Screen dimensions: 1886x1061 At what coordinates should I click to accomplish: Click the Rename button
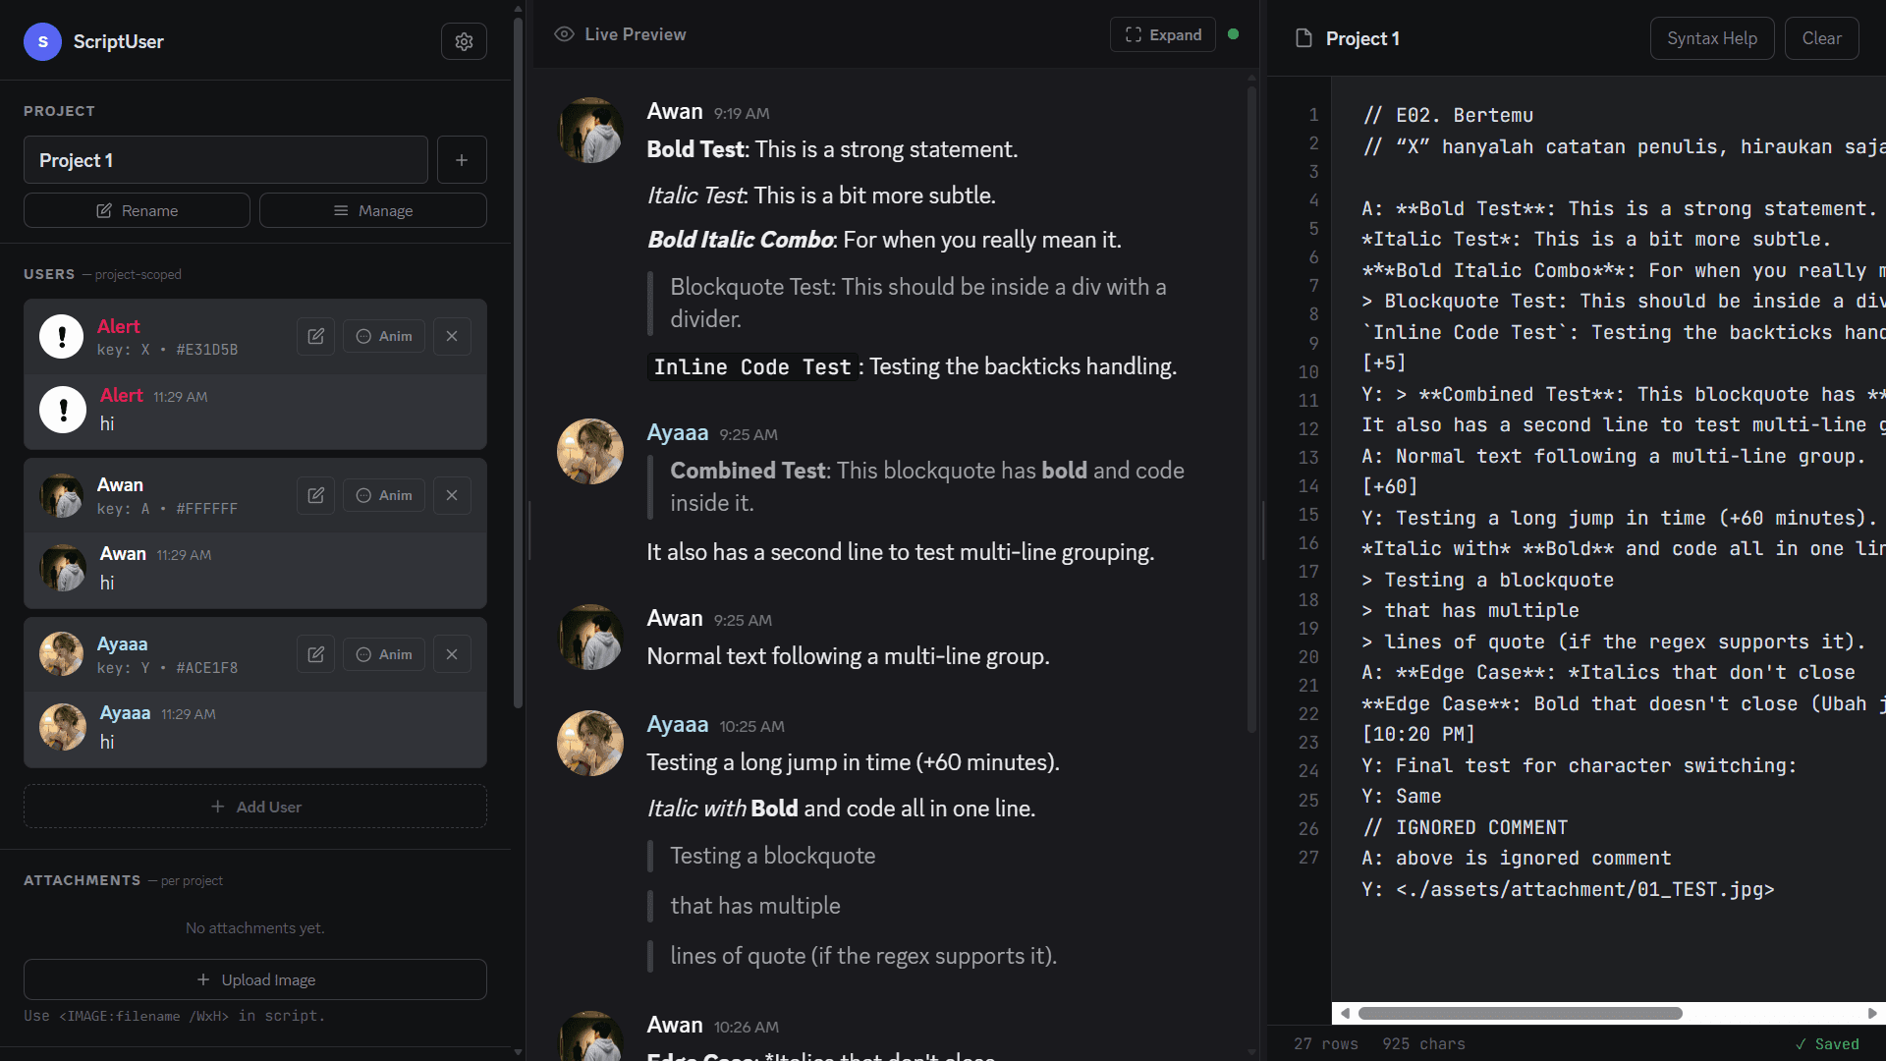point(137,209)
